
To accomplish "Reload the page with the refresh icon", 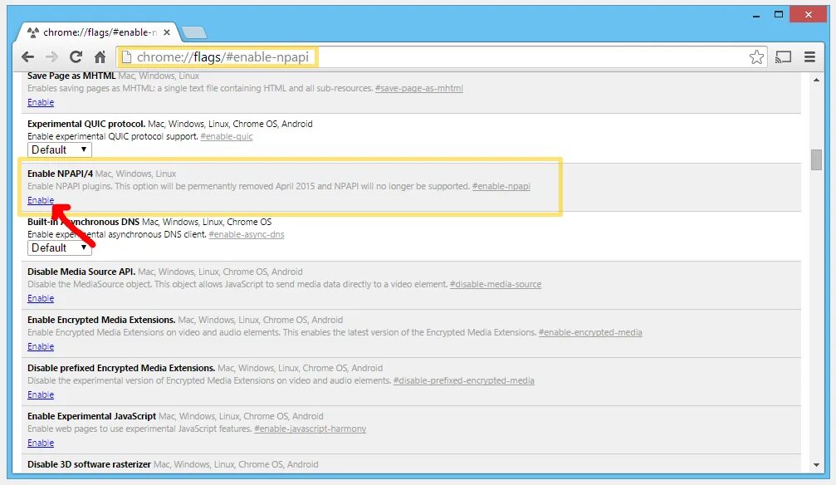I will 76,56.
